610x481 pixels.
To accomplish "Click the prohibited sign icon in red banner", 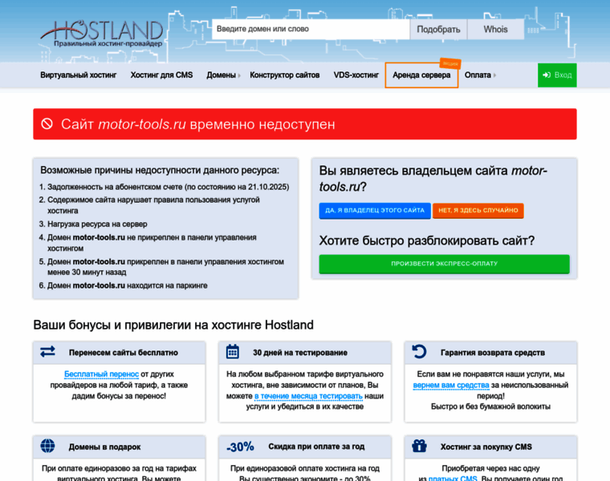I will click(47, 124).
